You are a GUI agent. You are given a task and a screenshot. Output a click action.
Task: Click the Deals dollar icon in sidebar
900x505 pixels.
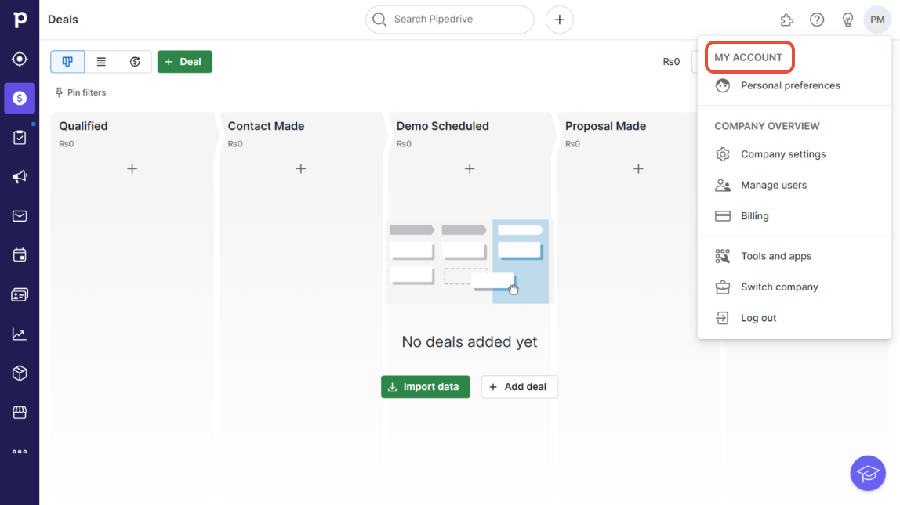point(20,98)
